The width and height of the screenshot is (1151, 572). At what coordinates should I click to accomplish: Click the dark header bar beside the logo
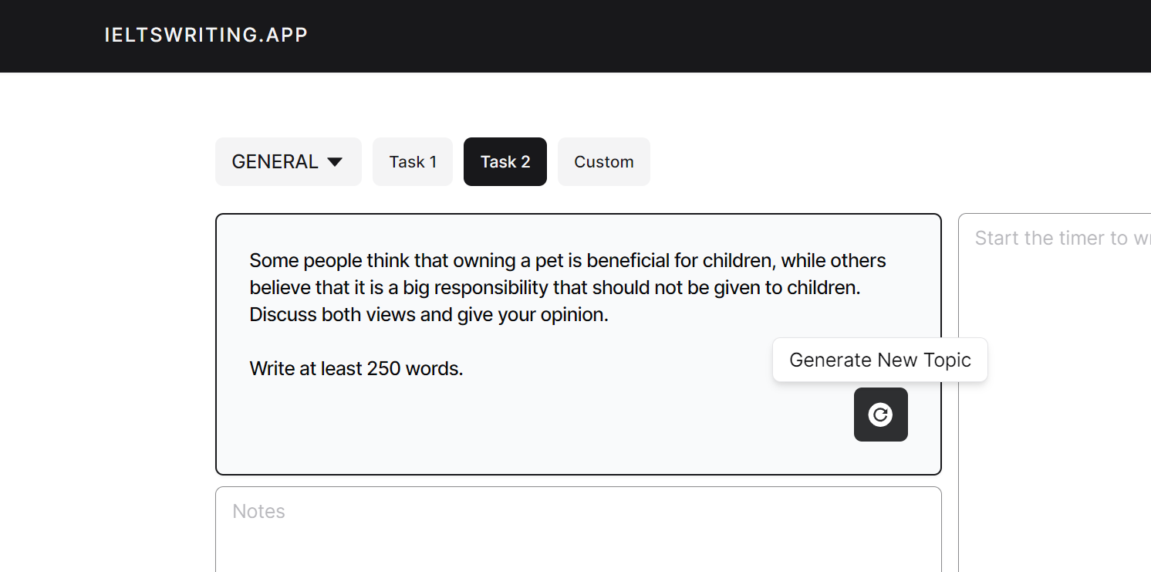point(694,36)
